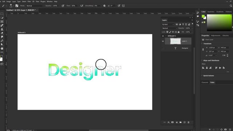Open the brush Mode Normal dropdown
233x131 pixels.
pyautogui.click(x=35, y=6)
